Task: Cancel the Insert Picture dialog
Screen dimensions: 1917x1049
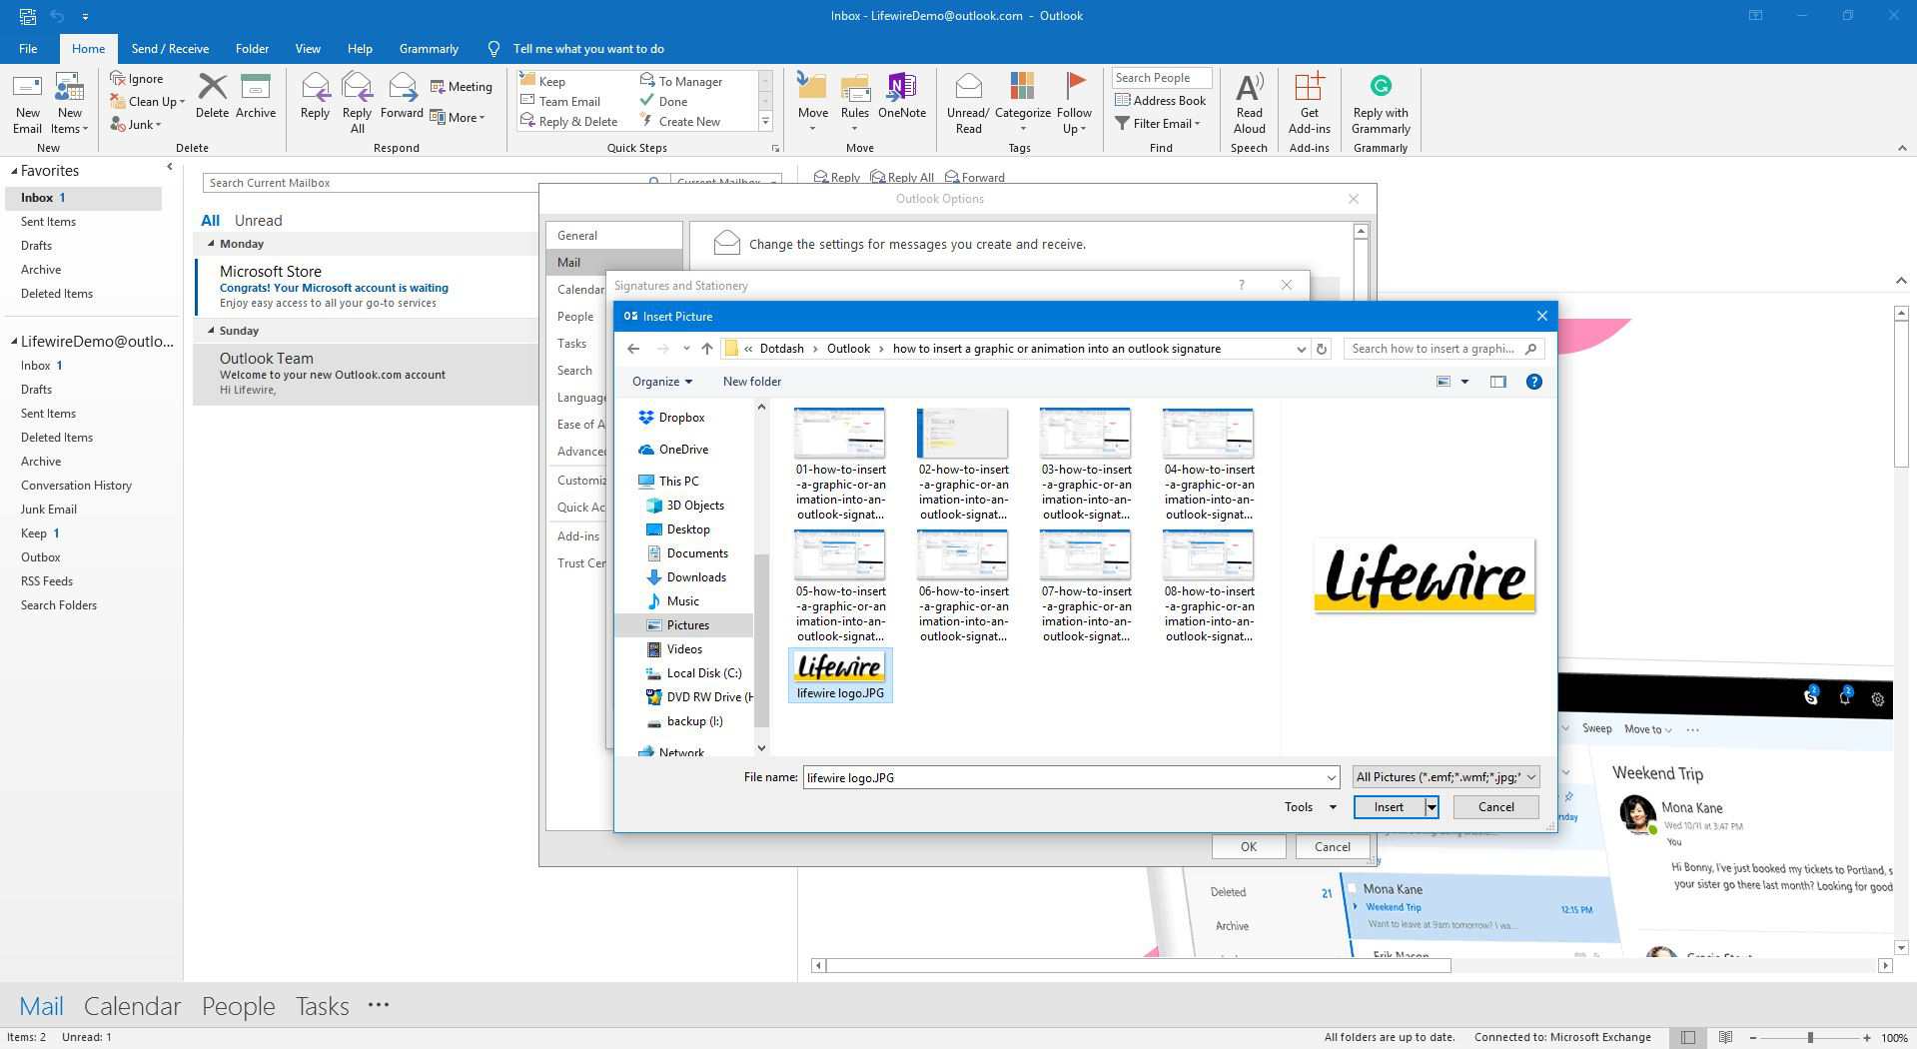Action: tap(1495, 807)
